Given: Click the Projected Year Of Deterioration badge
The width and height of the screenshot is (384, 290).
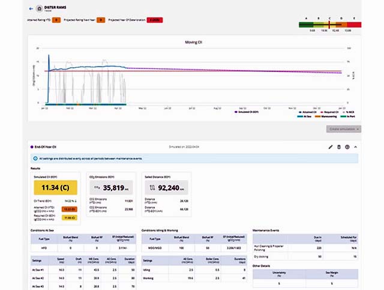Looking at the screenshot, I should click(x=154, y=20).
